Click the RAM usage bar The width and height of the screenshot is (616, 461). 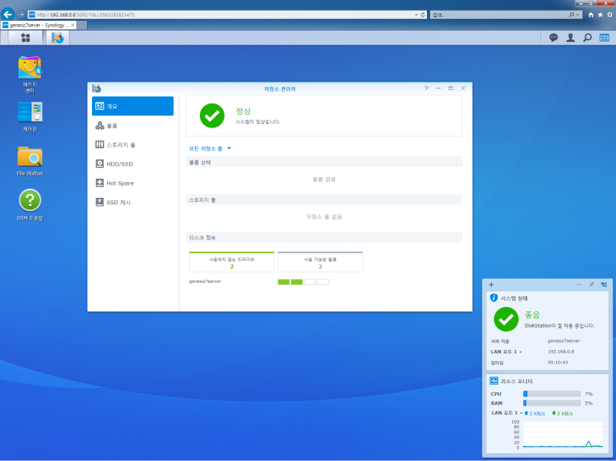(x=552, y=403)
